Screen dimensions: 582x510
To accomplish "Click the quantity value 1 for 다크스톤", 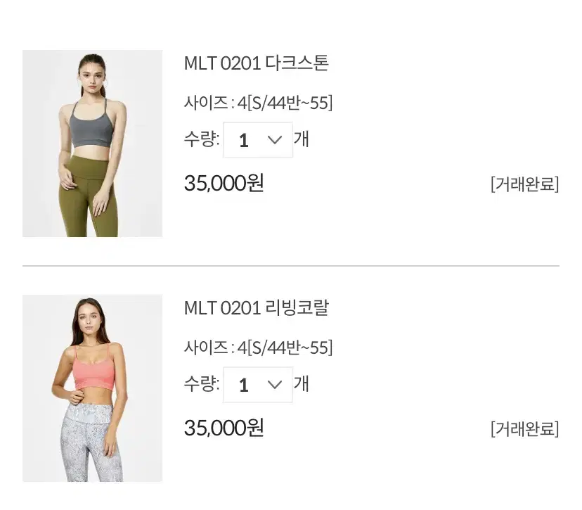I will [244, 141].
